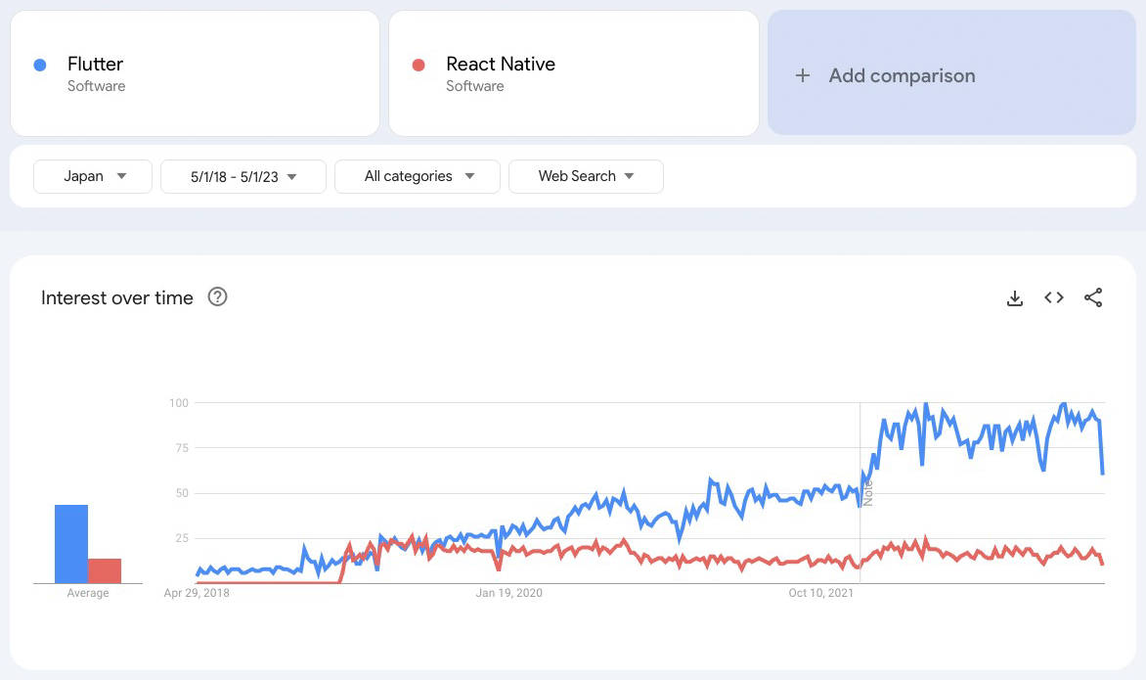Click the share chart icon
Image resolution: width=1146 pixels, height=680 pixels.
(x=1093, y=297)
